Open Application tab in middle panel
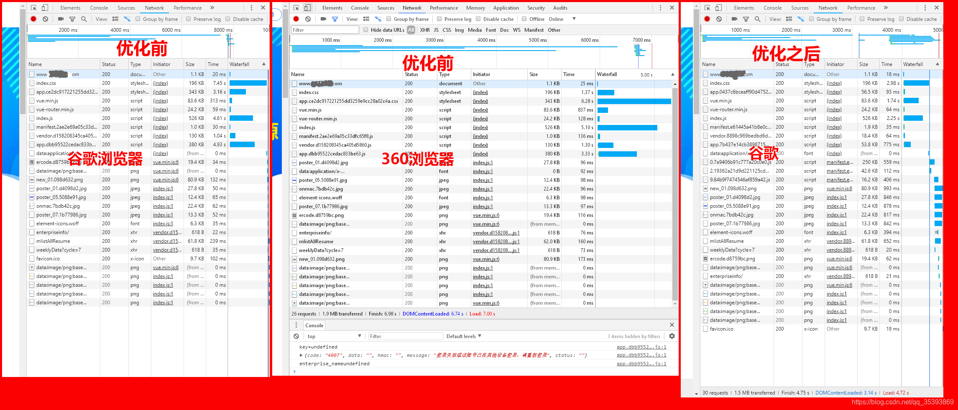 tap(506, 8)
